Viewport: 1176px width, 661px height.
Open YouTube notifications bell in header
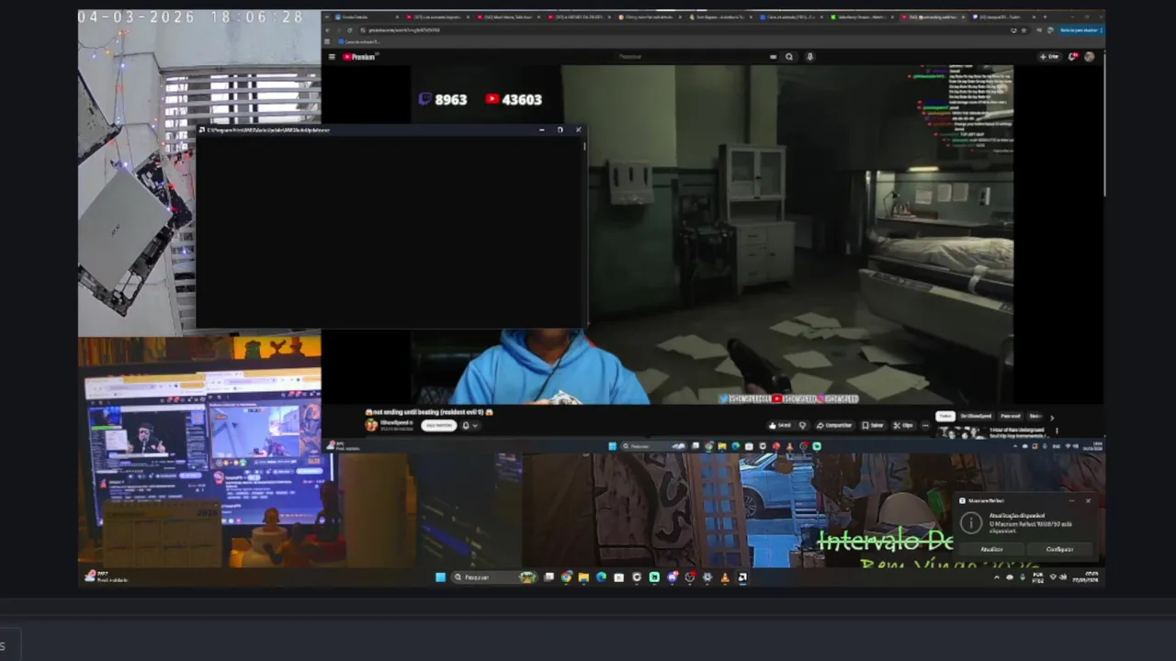pos(1072,57)
